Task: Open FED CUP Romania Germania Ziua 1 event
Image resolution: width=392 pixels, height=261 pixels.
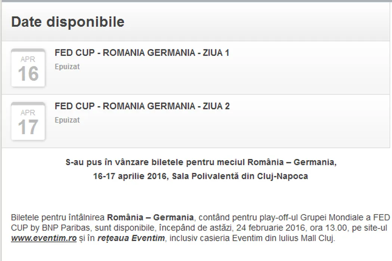Action: pos(142,53)
